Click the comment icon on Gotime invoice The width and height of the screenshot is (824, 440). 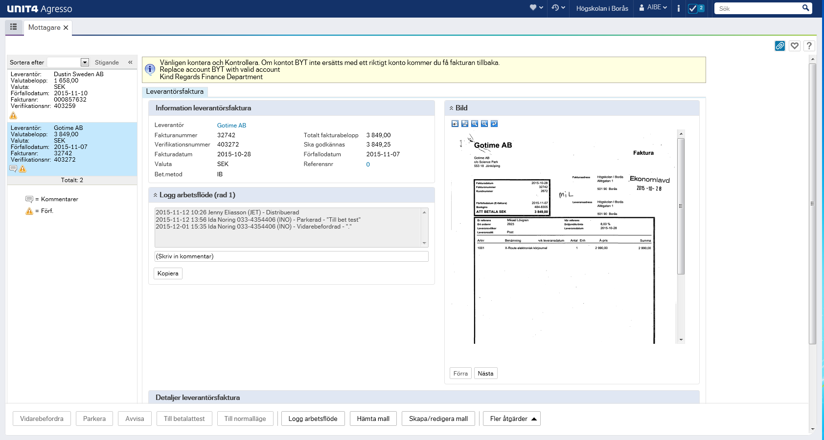(x=13, y=169)
